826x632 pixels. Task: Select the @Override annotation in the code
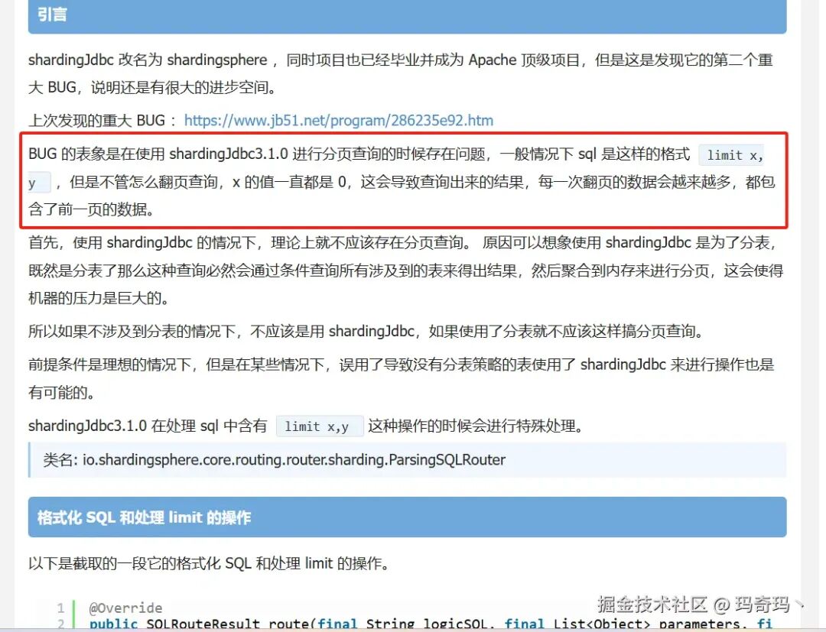[x=125, y=608]
